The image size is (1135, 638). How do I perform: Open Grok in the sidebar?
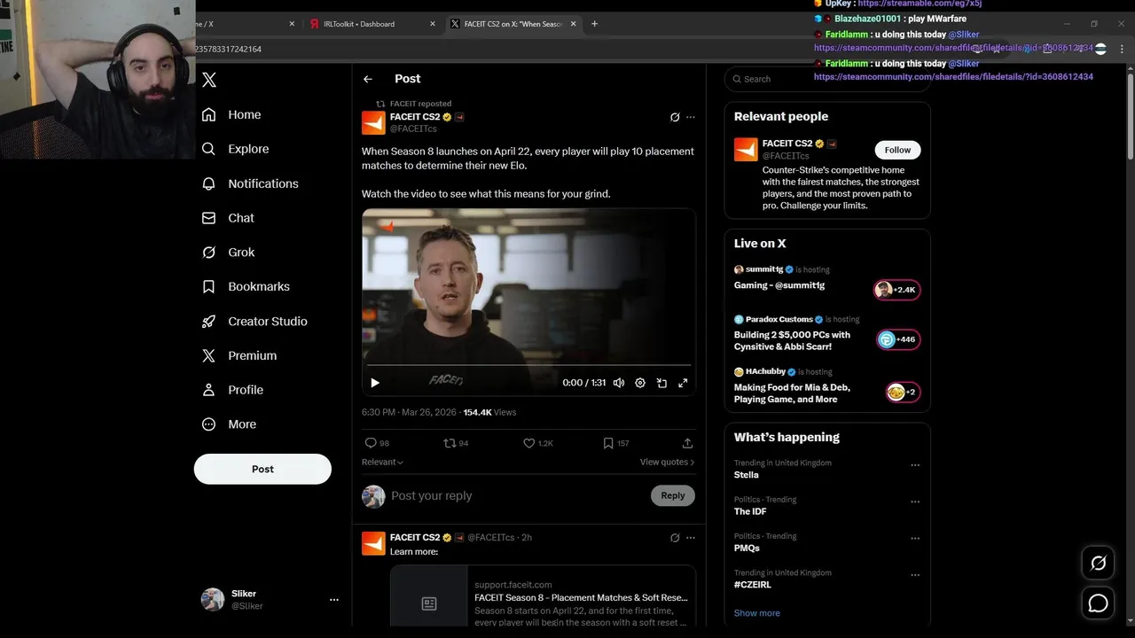pyautogui.click(x=228, y=253)
